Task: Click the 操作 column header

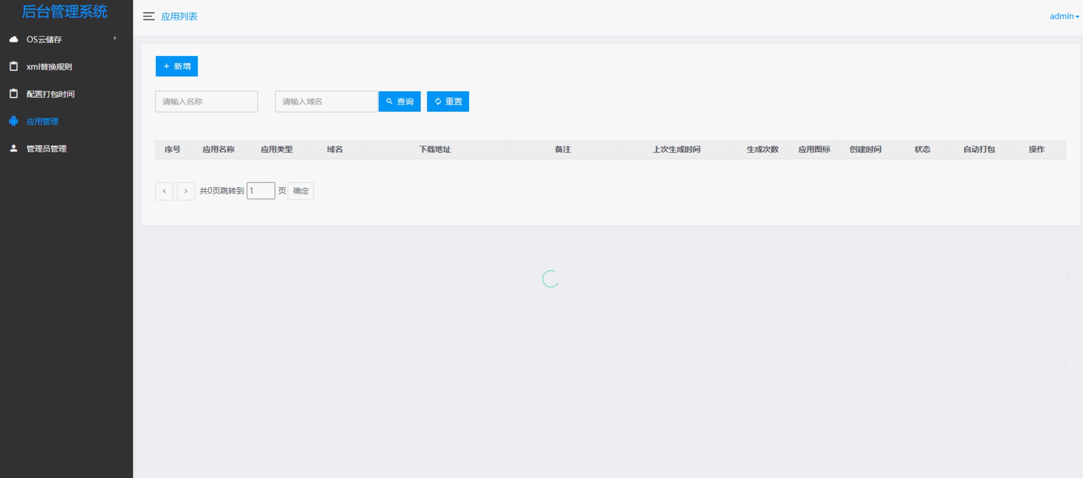Action: 1037,149
